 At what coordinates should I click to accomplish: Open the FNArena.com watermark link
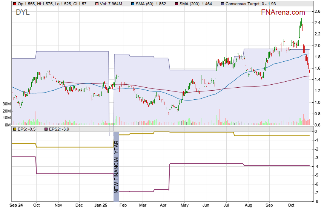(x=283, y=12)
